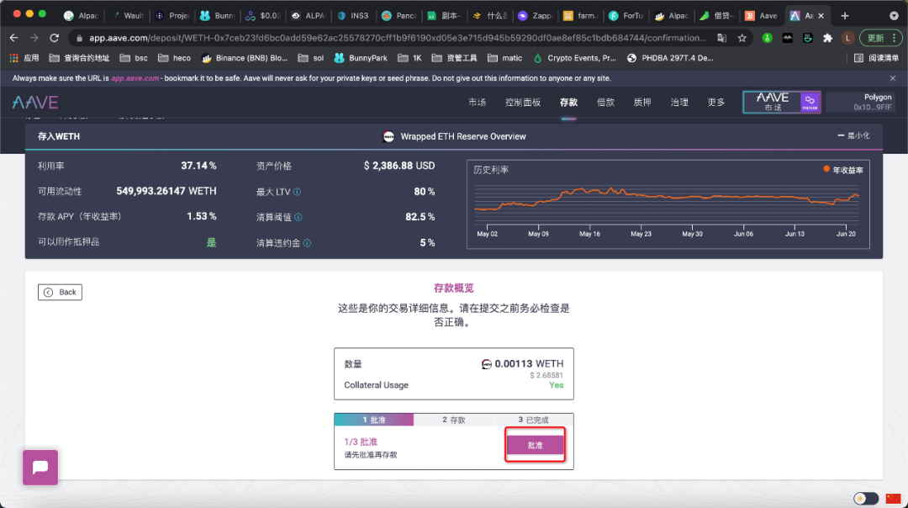
Task: Click the Polygon network icon beside AAVE 市场
Action: pyautogui.click(x=809, y=102)
